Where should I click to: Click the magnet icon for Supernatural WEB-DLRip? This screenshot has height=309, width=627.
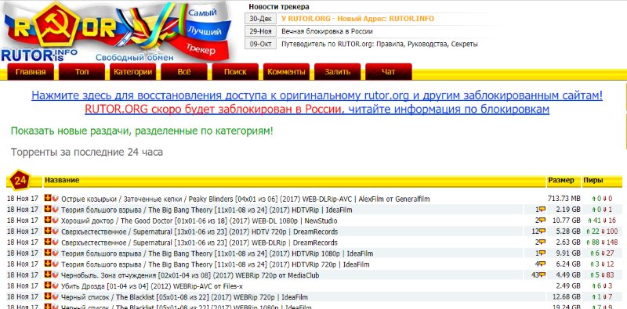coord(55,242)
